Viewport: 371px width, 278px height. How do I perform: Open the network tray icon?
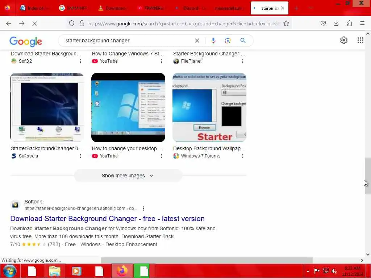[x=326, y=271]
